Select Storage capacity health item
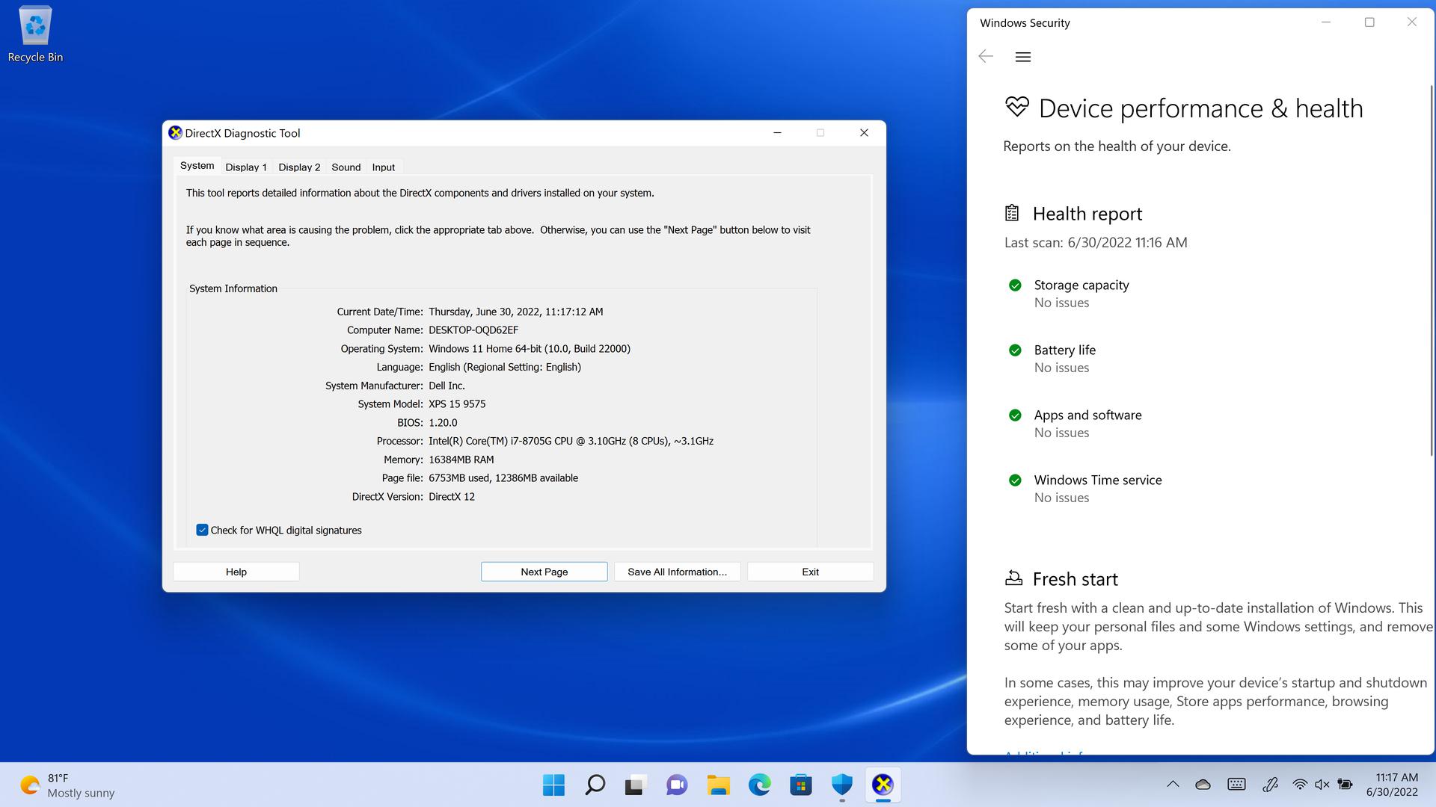The image size is (1436, 807). [x=1081, y=294]
